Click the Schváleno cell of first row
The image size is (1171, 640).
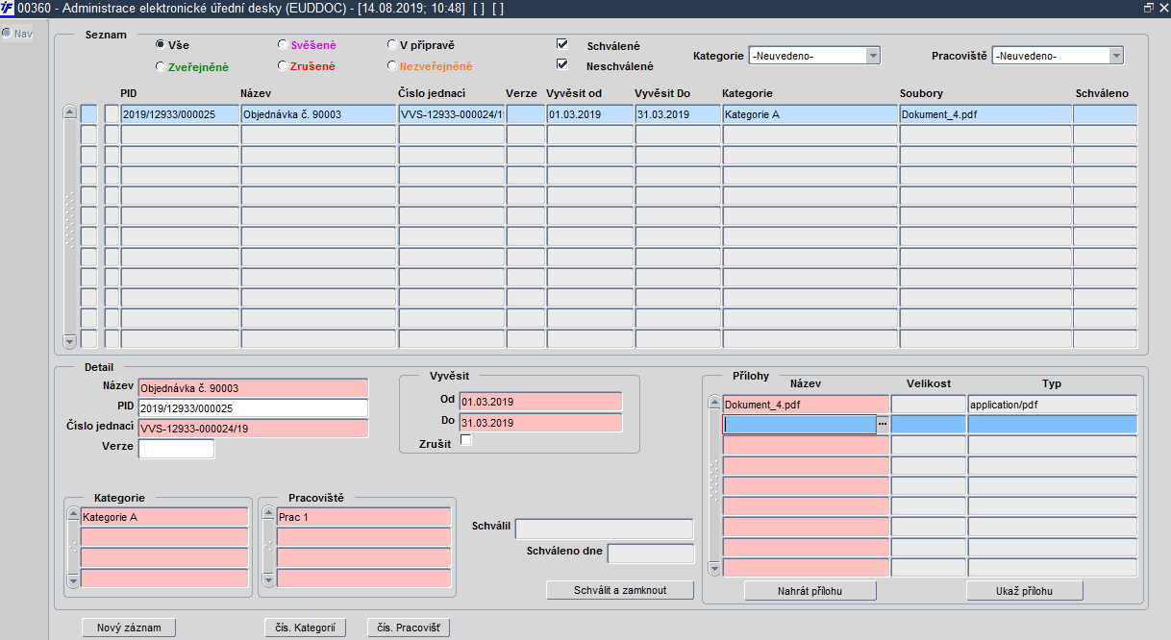coord(1106,114)
